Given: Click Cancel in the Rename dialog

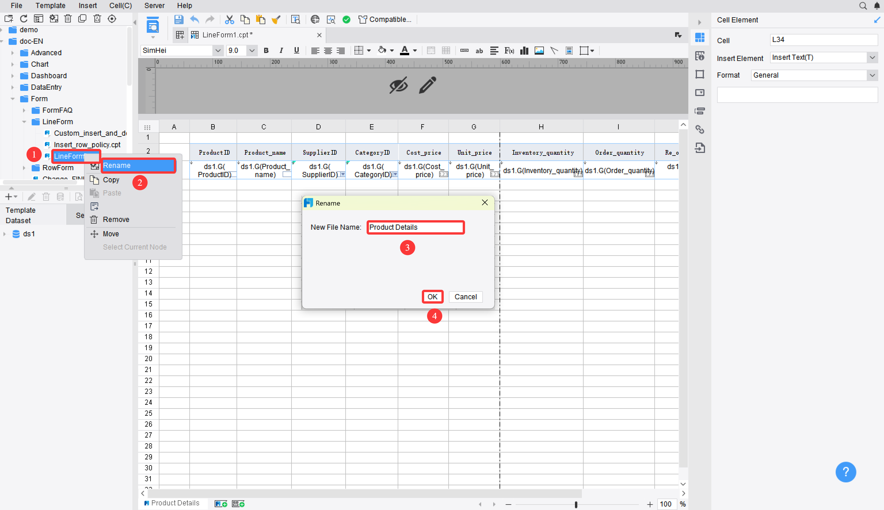Looking at the screenshot, I should [466, 297].
